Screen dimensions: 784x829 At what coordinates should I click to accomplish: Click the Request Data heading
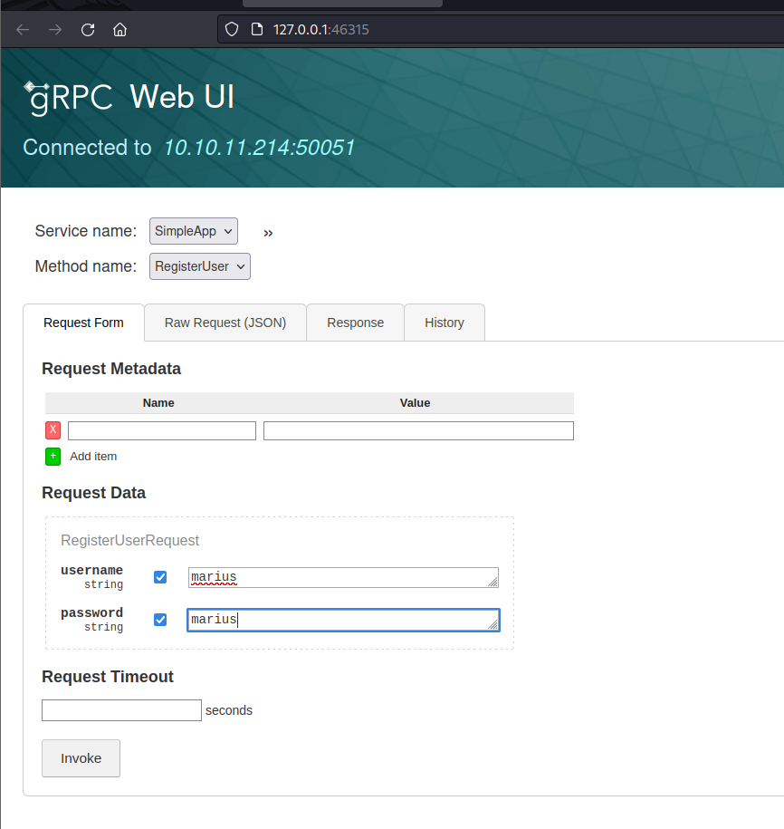click(93, 493)
